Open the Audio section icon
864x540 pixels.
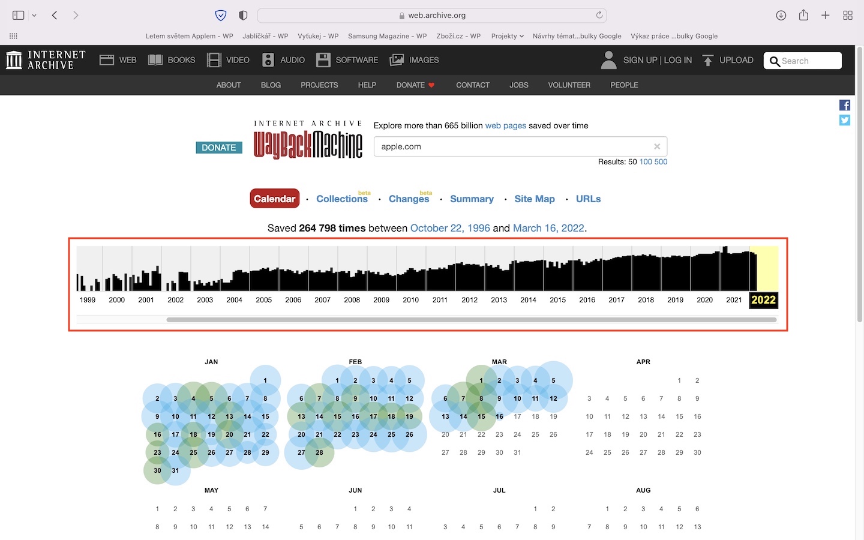tap(268, 60)
